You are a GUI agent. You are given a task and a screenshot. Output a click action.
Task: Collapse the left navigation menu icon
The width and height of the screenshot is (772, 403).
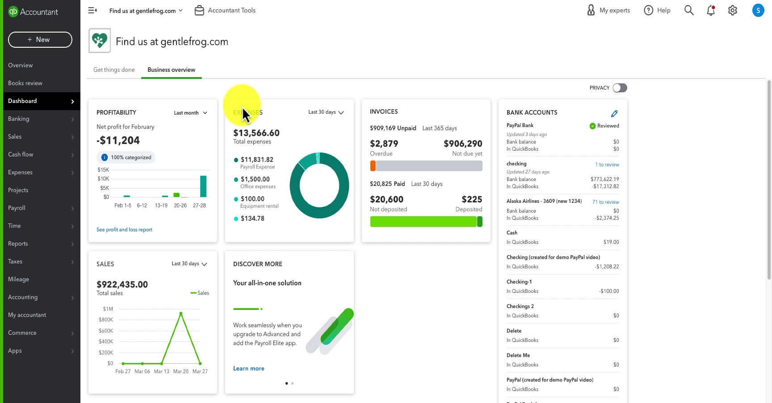tap(92, 10)
